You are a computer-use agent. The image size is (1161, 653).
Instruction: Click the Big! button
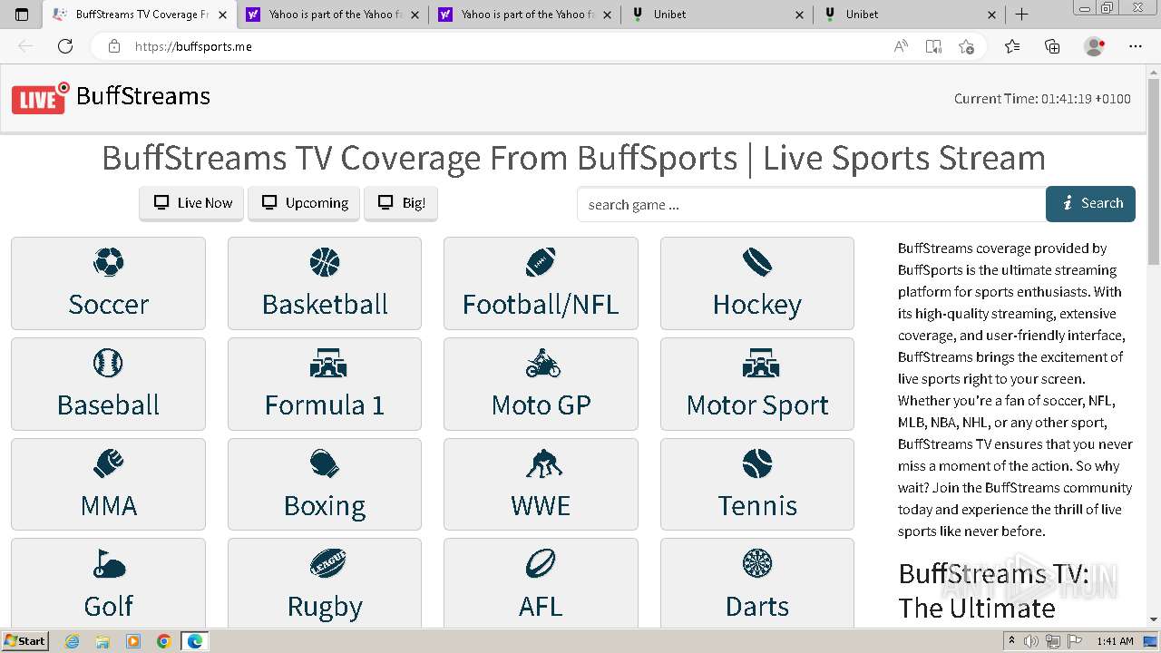[x=401, y=203]
